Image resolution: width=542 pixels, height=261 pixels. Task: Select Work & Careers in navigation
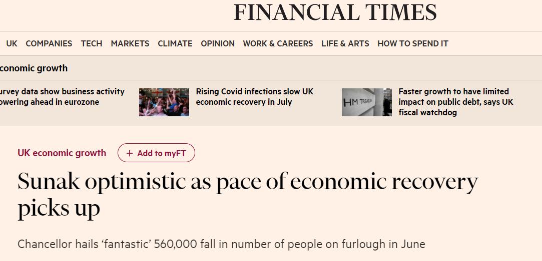pos(278,43)
